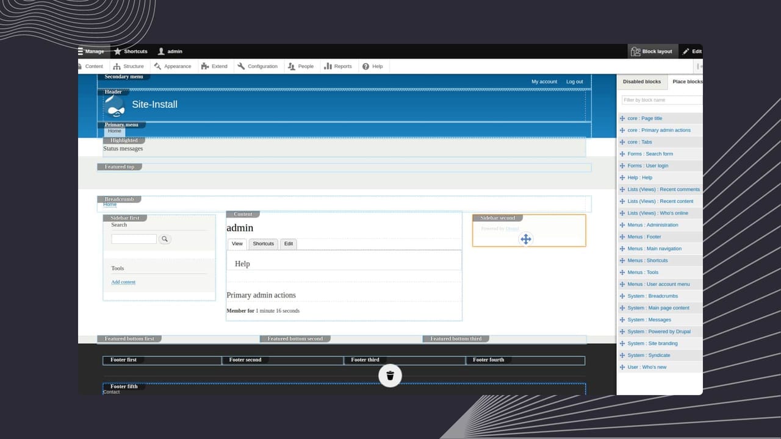The image size is (781, 439).
Task: Toggle the toolbar tray orientation icon
Action: 699,66
